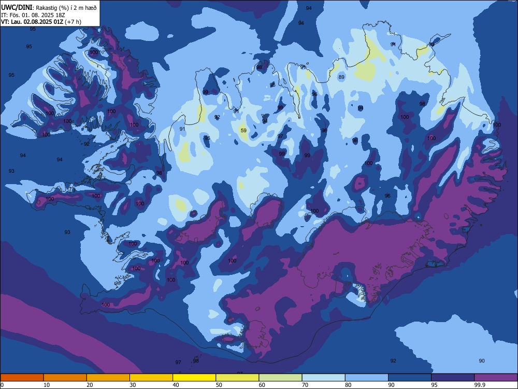518x389 pixels.
Task: Click the pale blue 70–80 legend swatch
Action: 323,378
